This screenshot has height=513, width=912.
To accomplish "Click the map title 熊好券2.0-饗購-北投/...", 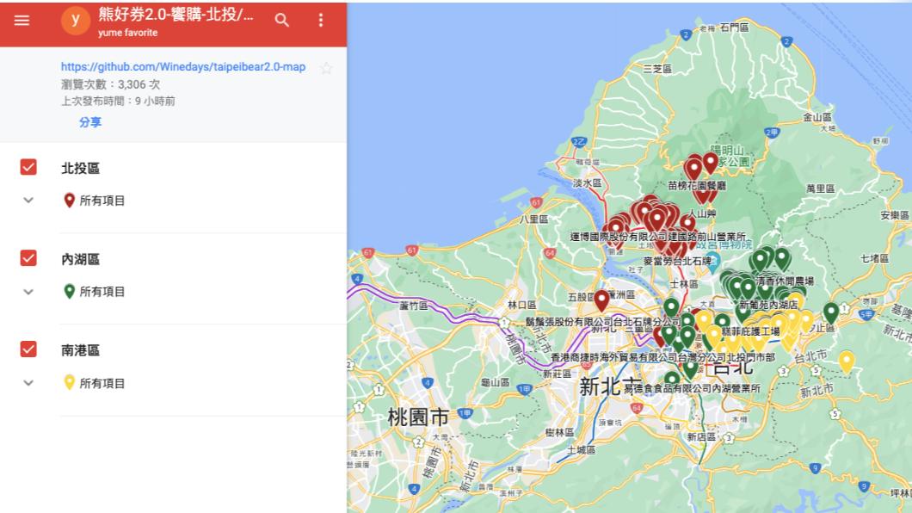I will pyautogui.click(x=176, y=15).
